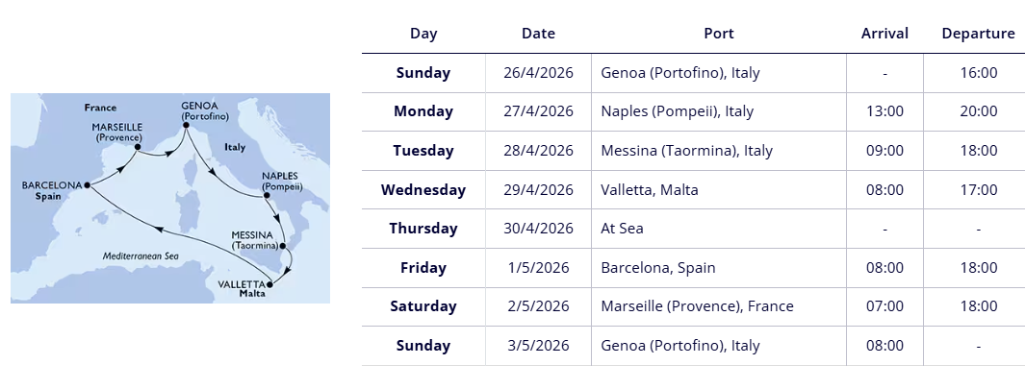Click the Date column header

(538, 34)
